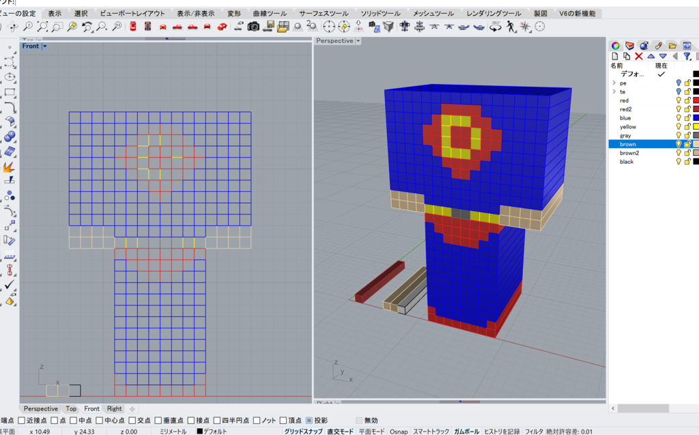
Task: Open the V6の新機能 toolbar tab
Action: pyautogui.click(x=577, y=14)
